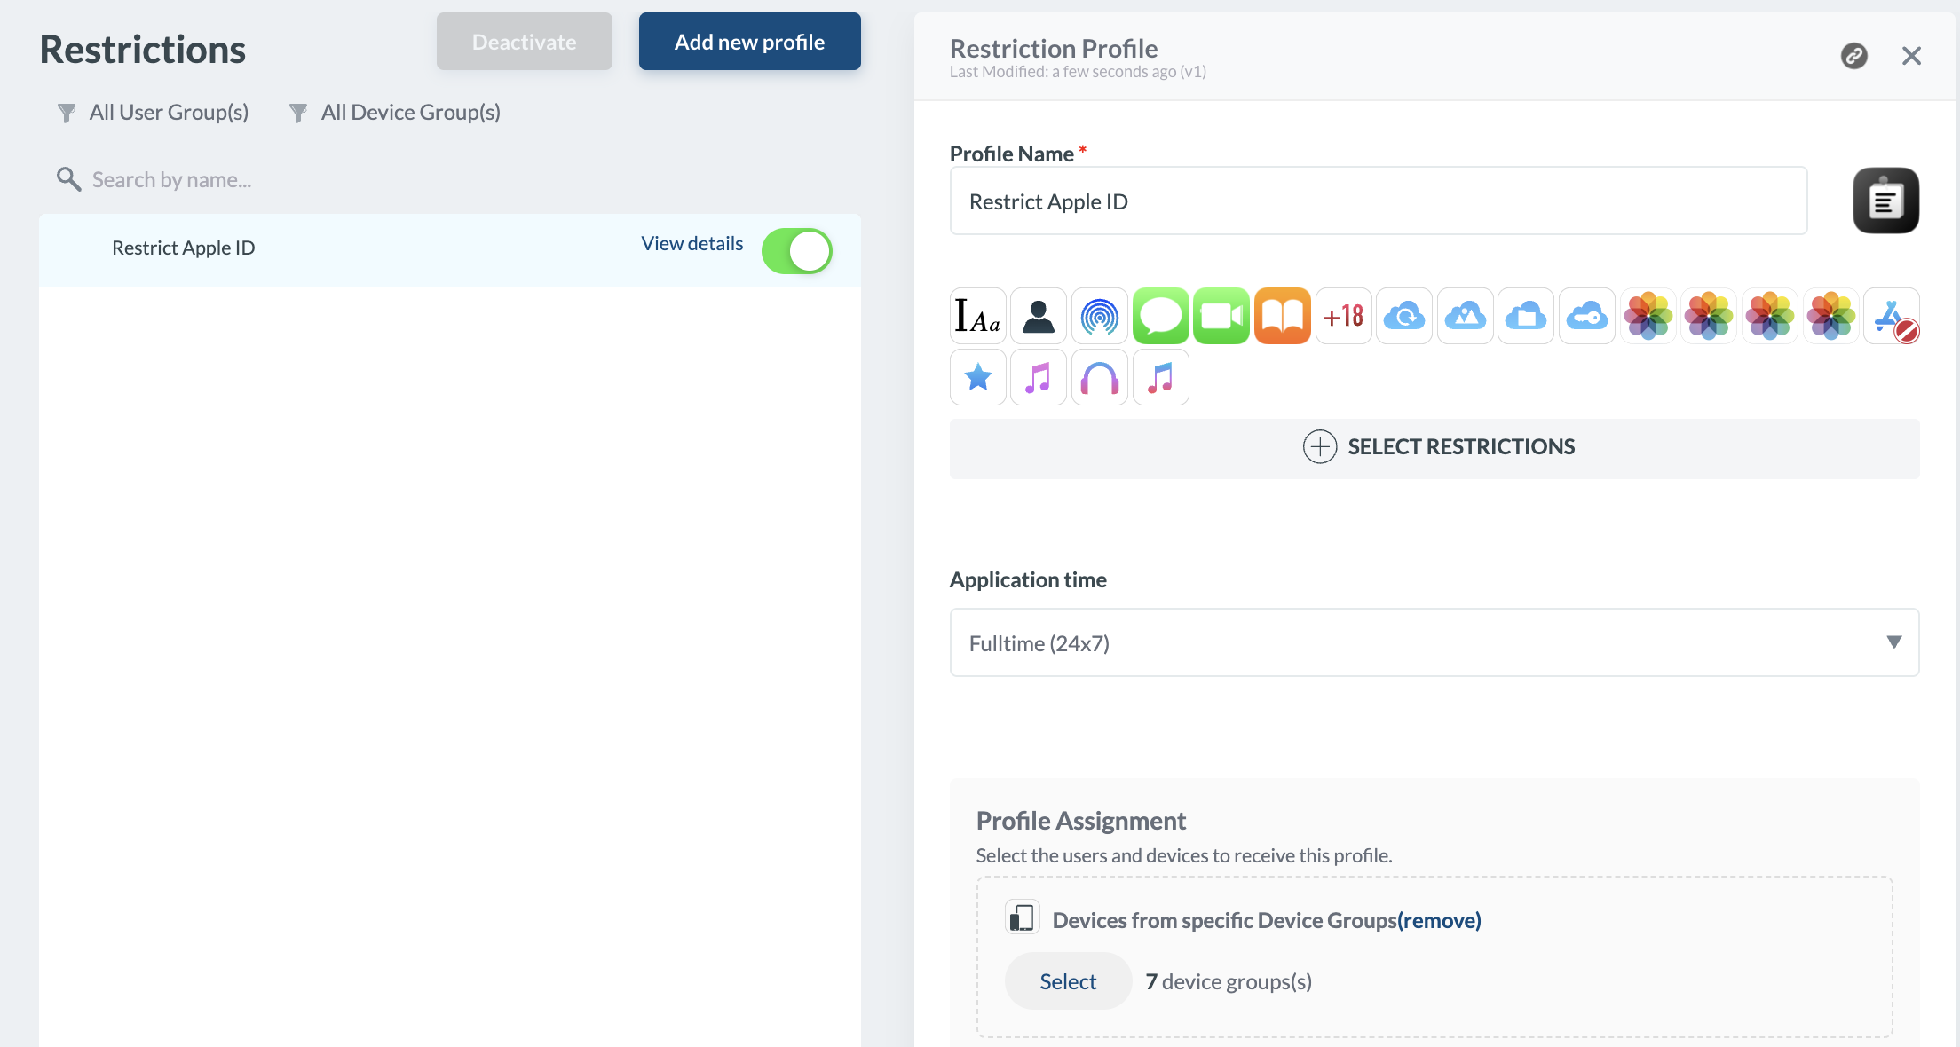1960x1047 pixels.
Task: Click the green FaceTime camera icon
Action: point(1221,316)
